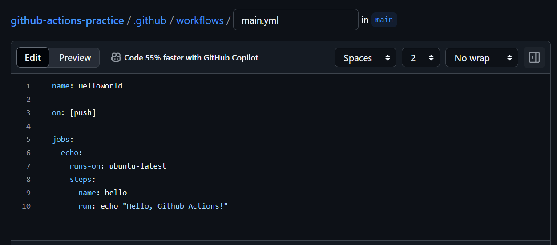Click the main branch label

[384, 20]
